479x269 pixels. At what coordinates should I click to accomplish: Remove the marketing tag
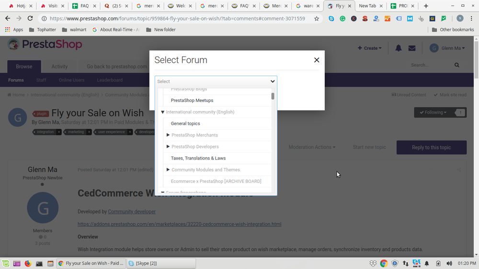(89, 132)
